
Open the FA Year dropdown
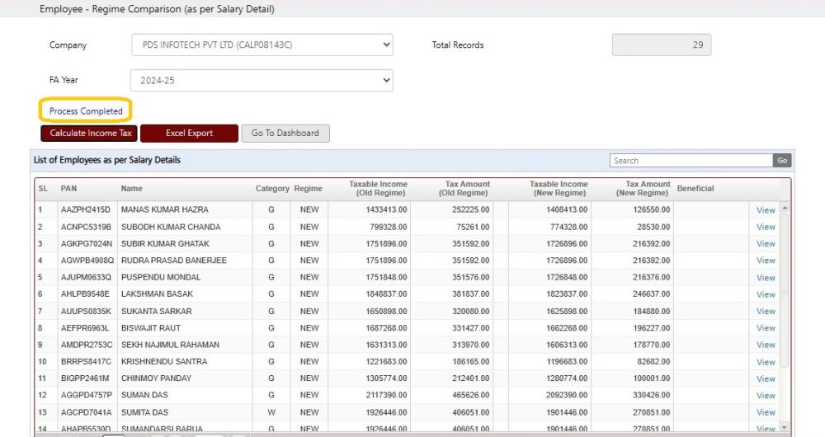click(262, 81)
